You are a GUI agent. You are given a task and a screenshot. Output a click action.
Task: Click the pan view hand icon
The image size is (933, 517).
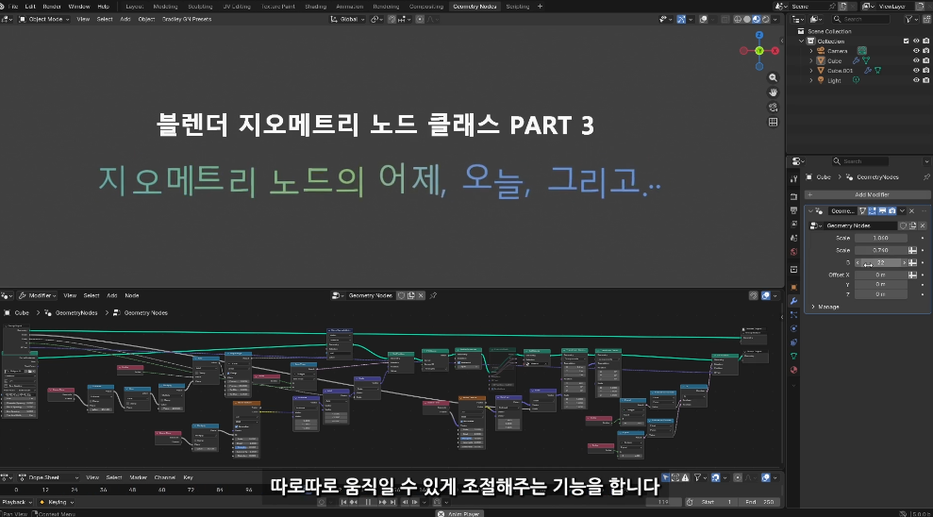[773, 92]
